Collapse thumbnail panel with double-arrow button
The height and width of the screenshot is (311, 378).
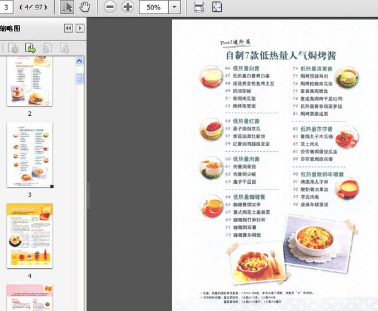[x=69, y=28]
